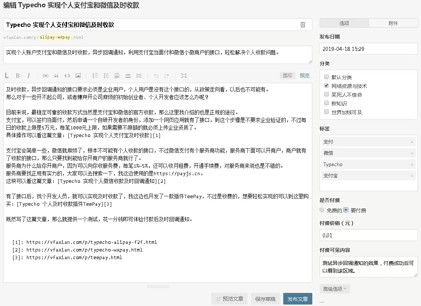Click the main article body editor
Image resolution: width=421 pixels, height=306 pixels.
click(158, 182)
